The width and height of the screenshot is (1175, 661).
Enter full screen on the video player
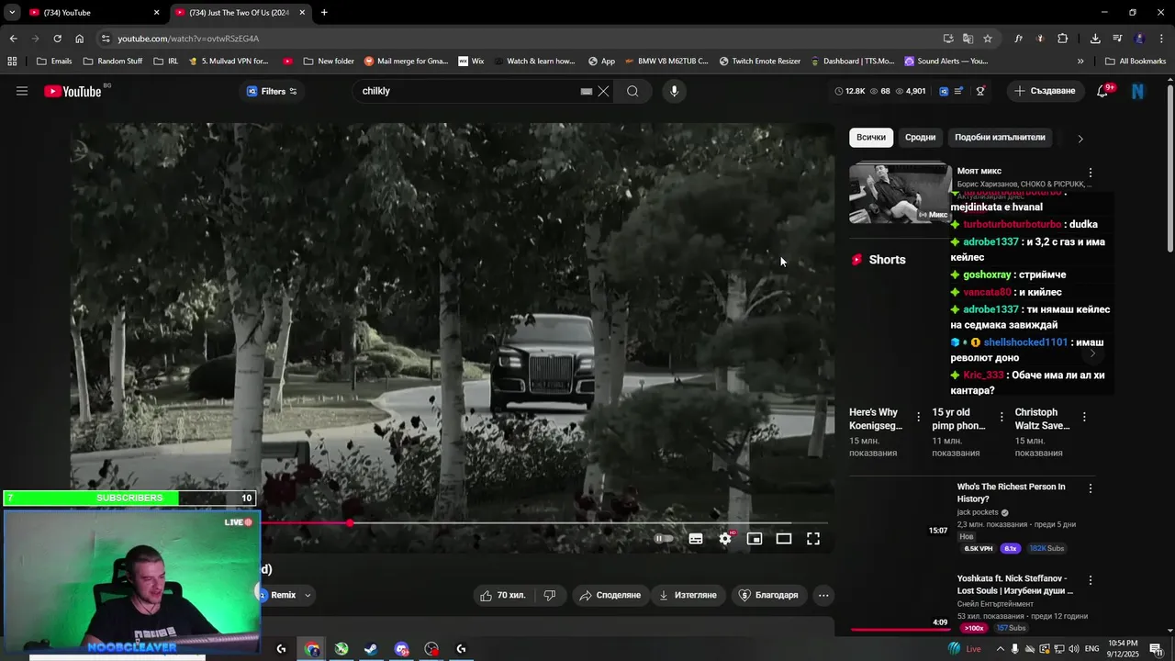point(813,539)
